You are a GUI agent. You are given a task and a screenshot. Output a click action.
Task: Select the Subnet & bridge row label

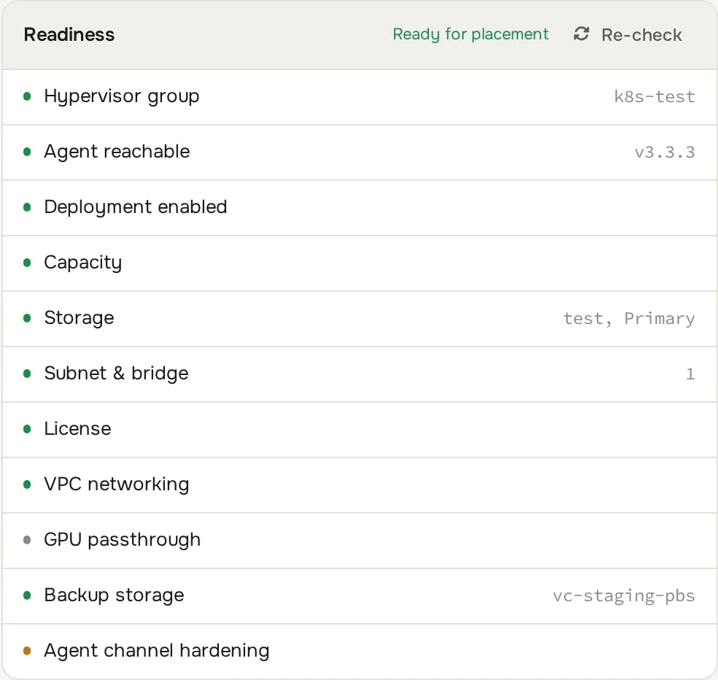[x=116, y=374]
